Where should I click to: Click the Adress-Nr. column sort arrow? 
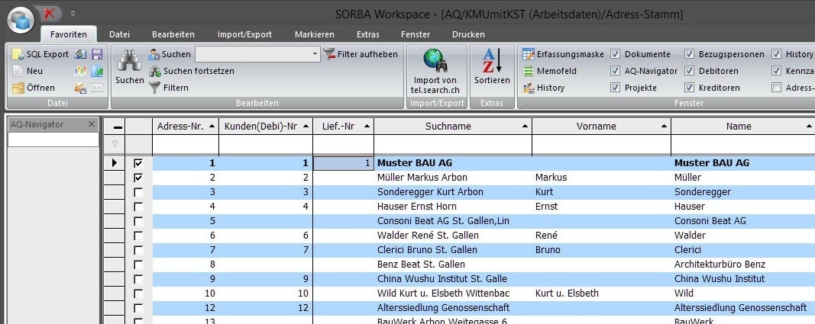tap(212, 126)
